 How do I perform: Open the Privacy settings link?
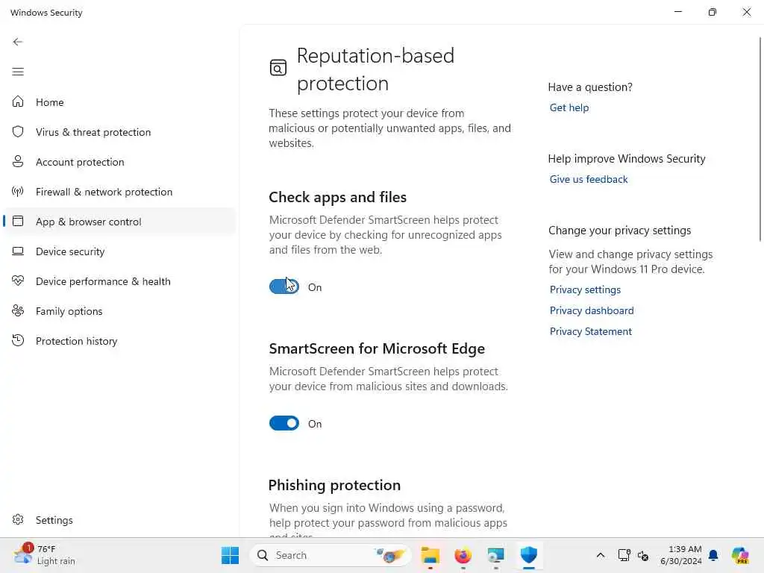(x=585, y=289)
